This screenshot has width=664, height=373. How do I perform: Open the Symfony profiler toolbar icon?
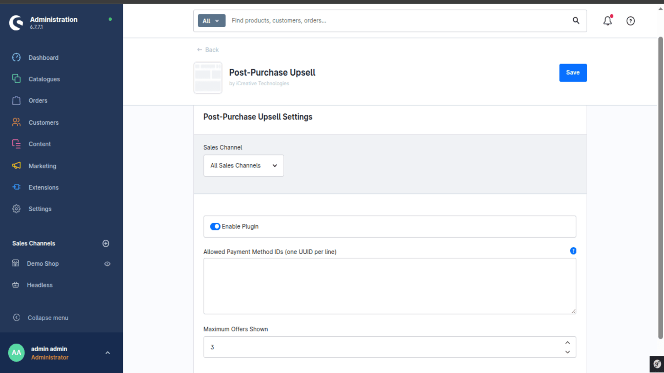tap(657, 364)
